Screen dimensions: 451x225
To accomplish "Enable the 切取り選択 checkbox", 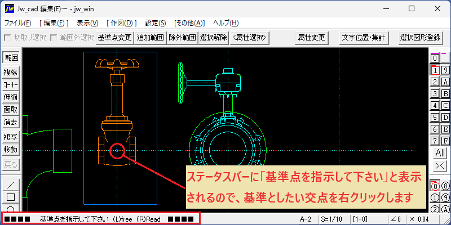I will coord(7,38).
